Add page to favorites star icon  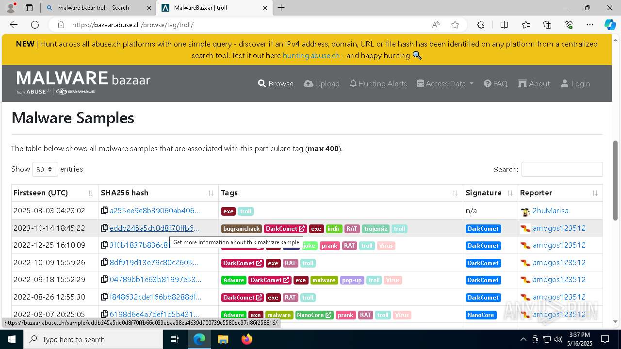[x=455, y=25]
